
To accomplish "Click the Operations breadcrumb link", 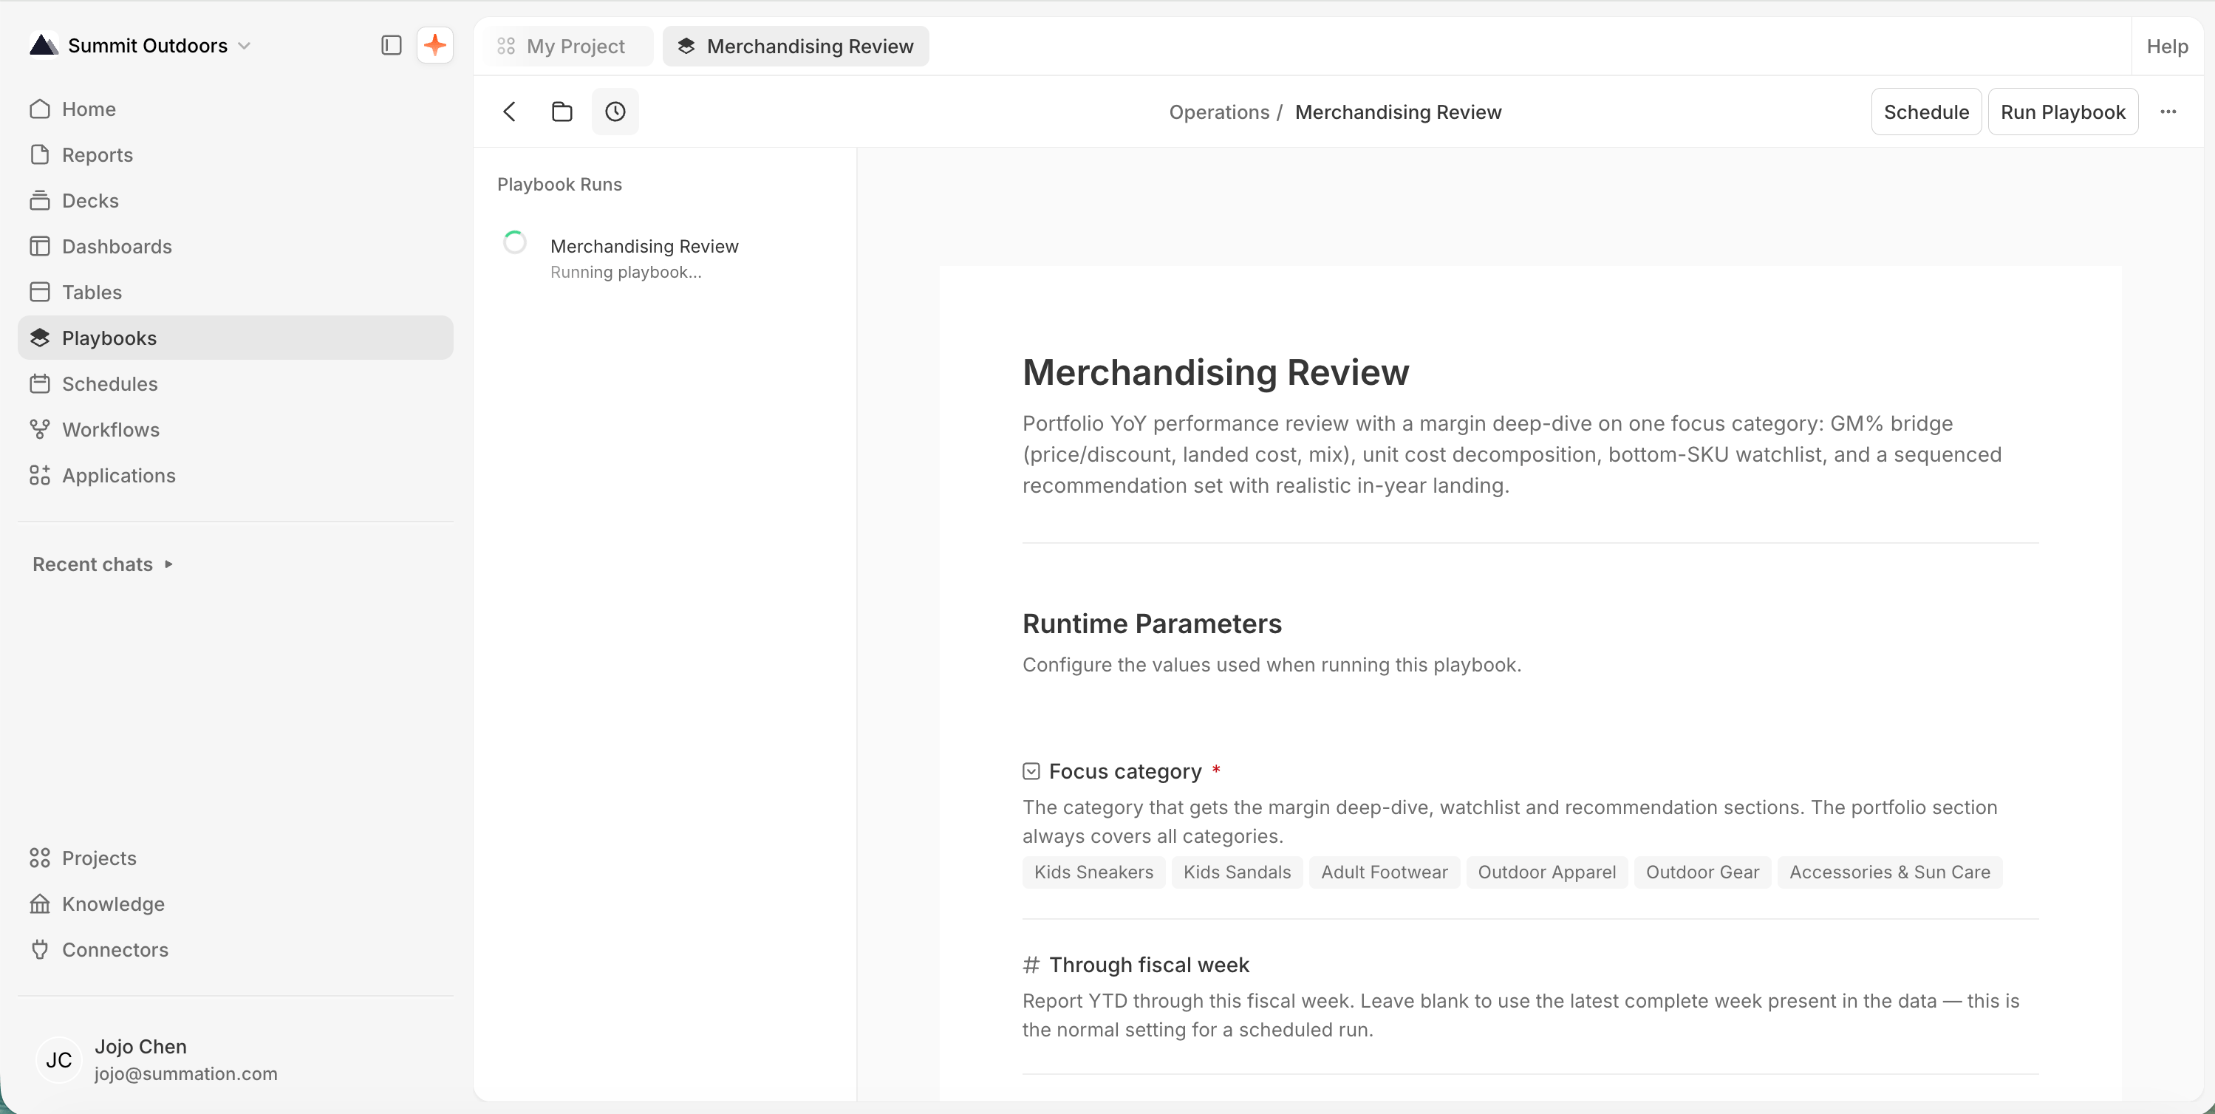I will click(x=1219, y=112).
